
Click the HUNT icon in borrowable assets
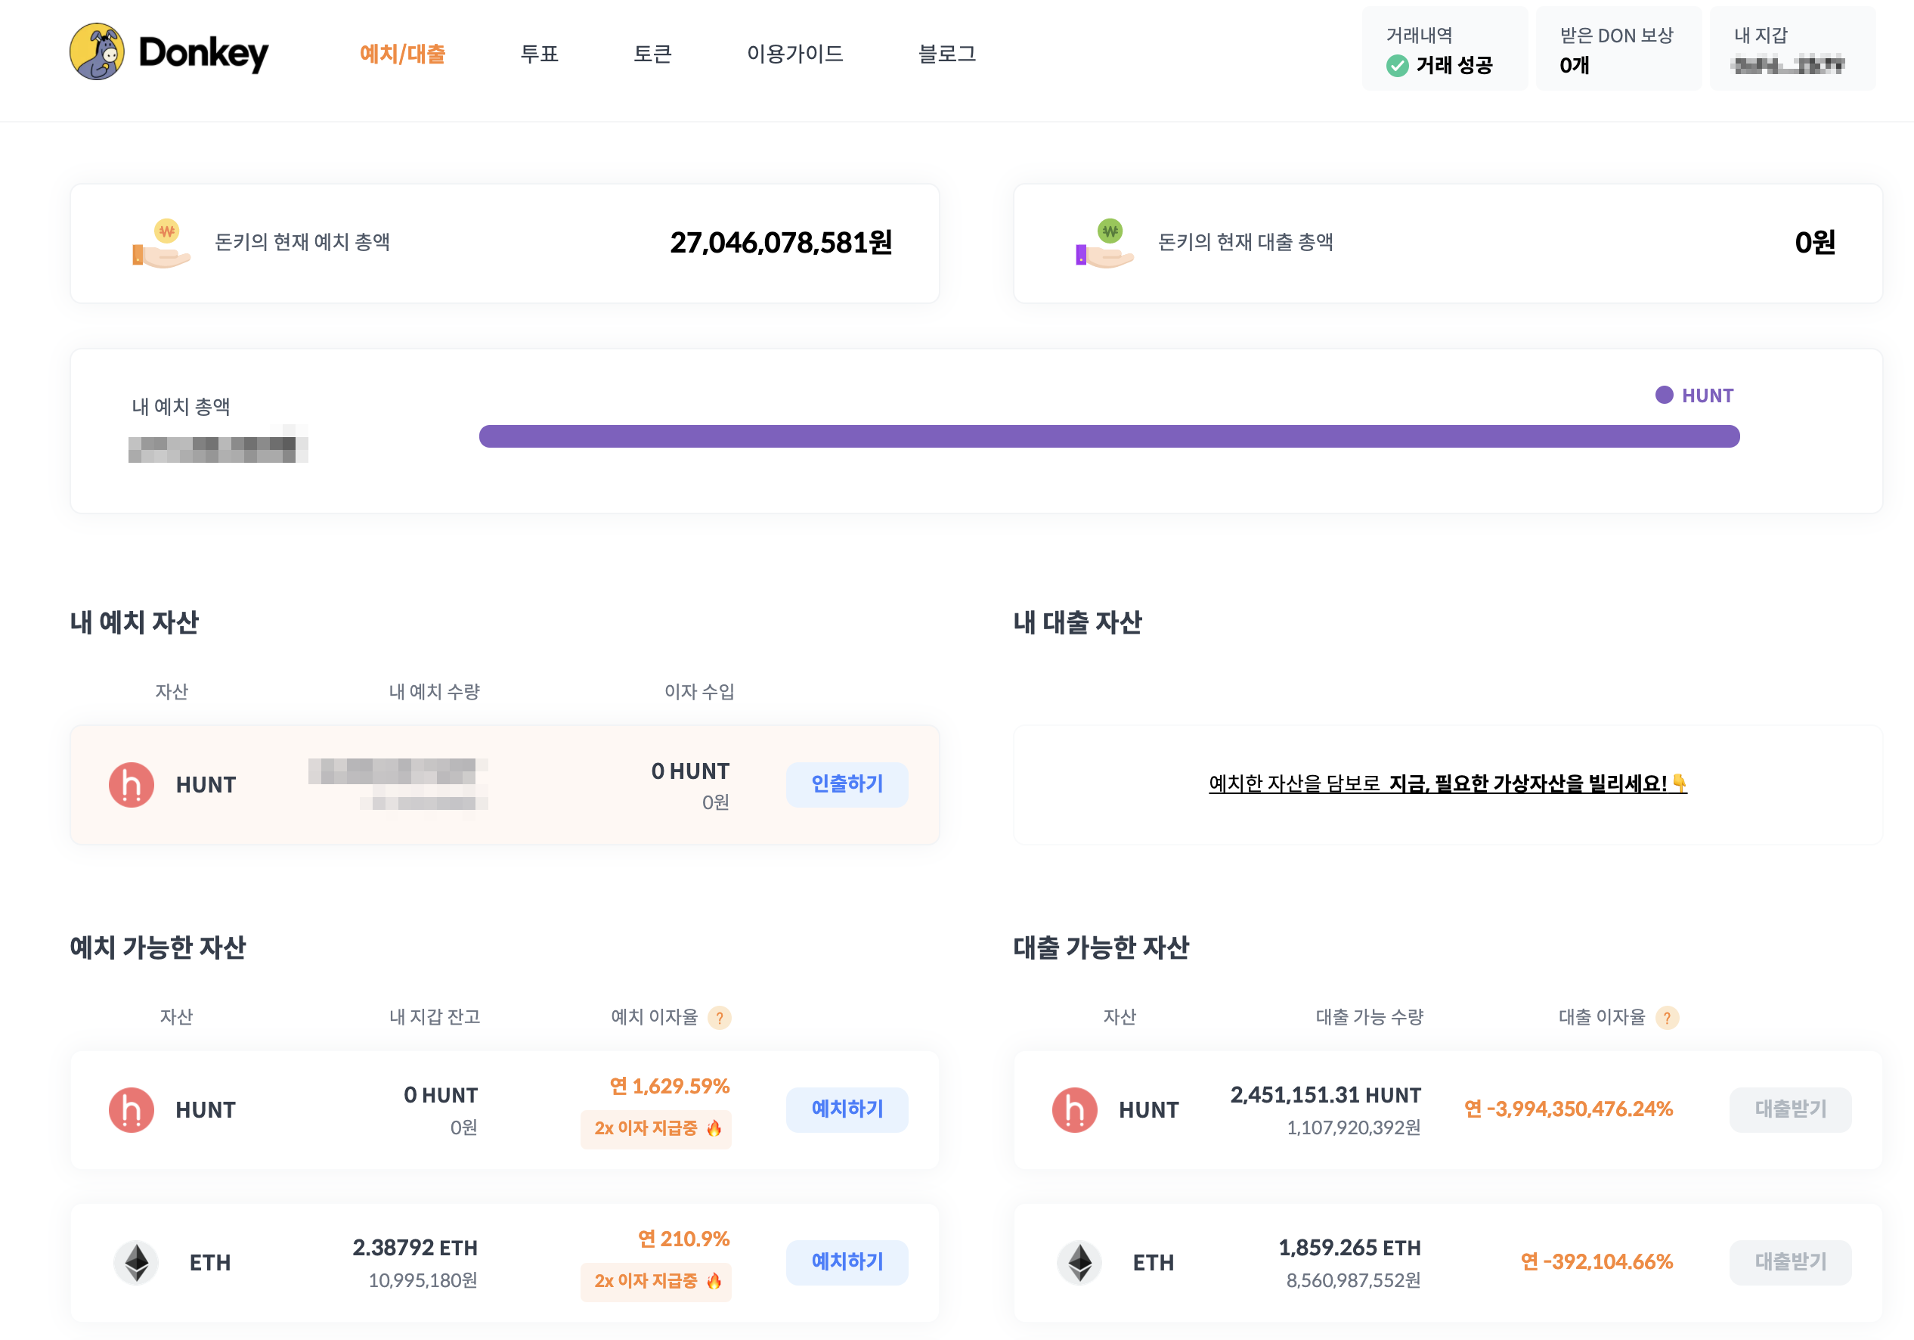1074,1110
